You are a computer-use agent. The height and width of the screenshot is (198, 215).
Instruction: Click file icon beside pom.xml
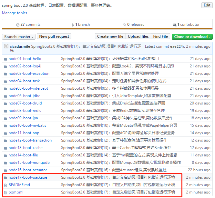coord(5,193)
